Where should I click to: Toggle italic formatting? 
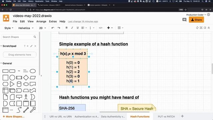[72, 28]
